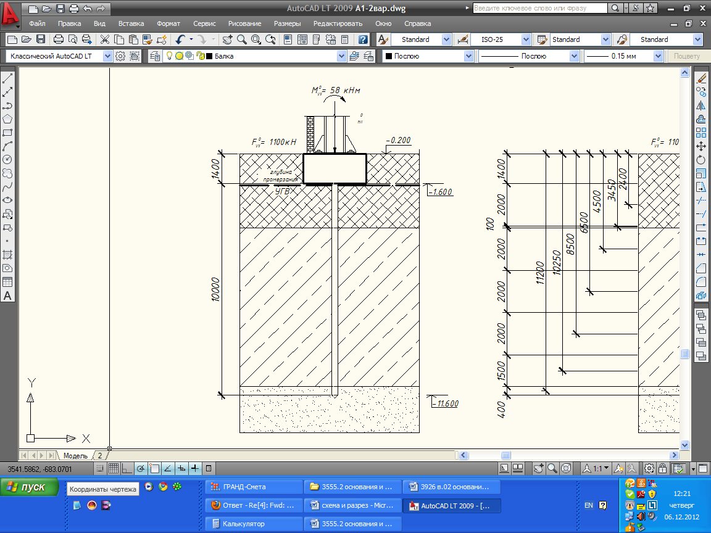This screenshot has height=533, width=711.
Task: Click the Zoom Realtime magnifier icon
Action: (x=242, y=39)
